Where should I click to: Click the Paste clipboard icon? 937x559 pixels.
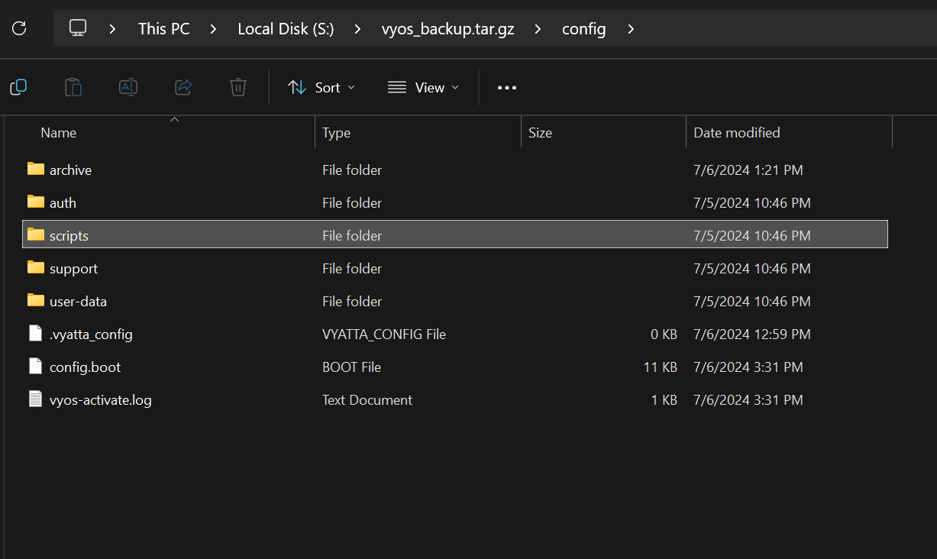(x=73, y=87)
